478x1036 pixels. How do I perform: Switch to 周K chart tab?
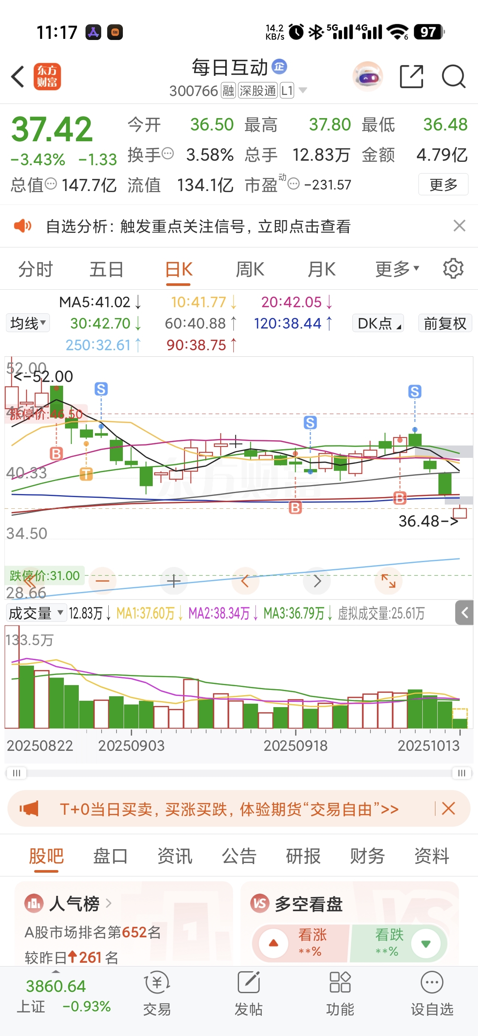250,269
